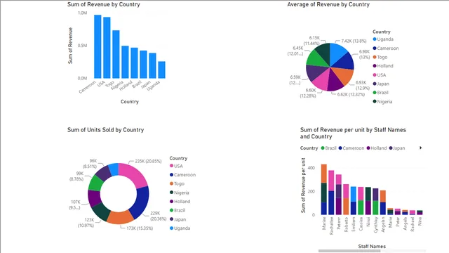Select Uganda in the Units Sold legend

(180, 228)
